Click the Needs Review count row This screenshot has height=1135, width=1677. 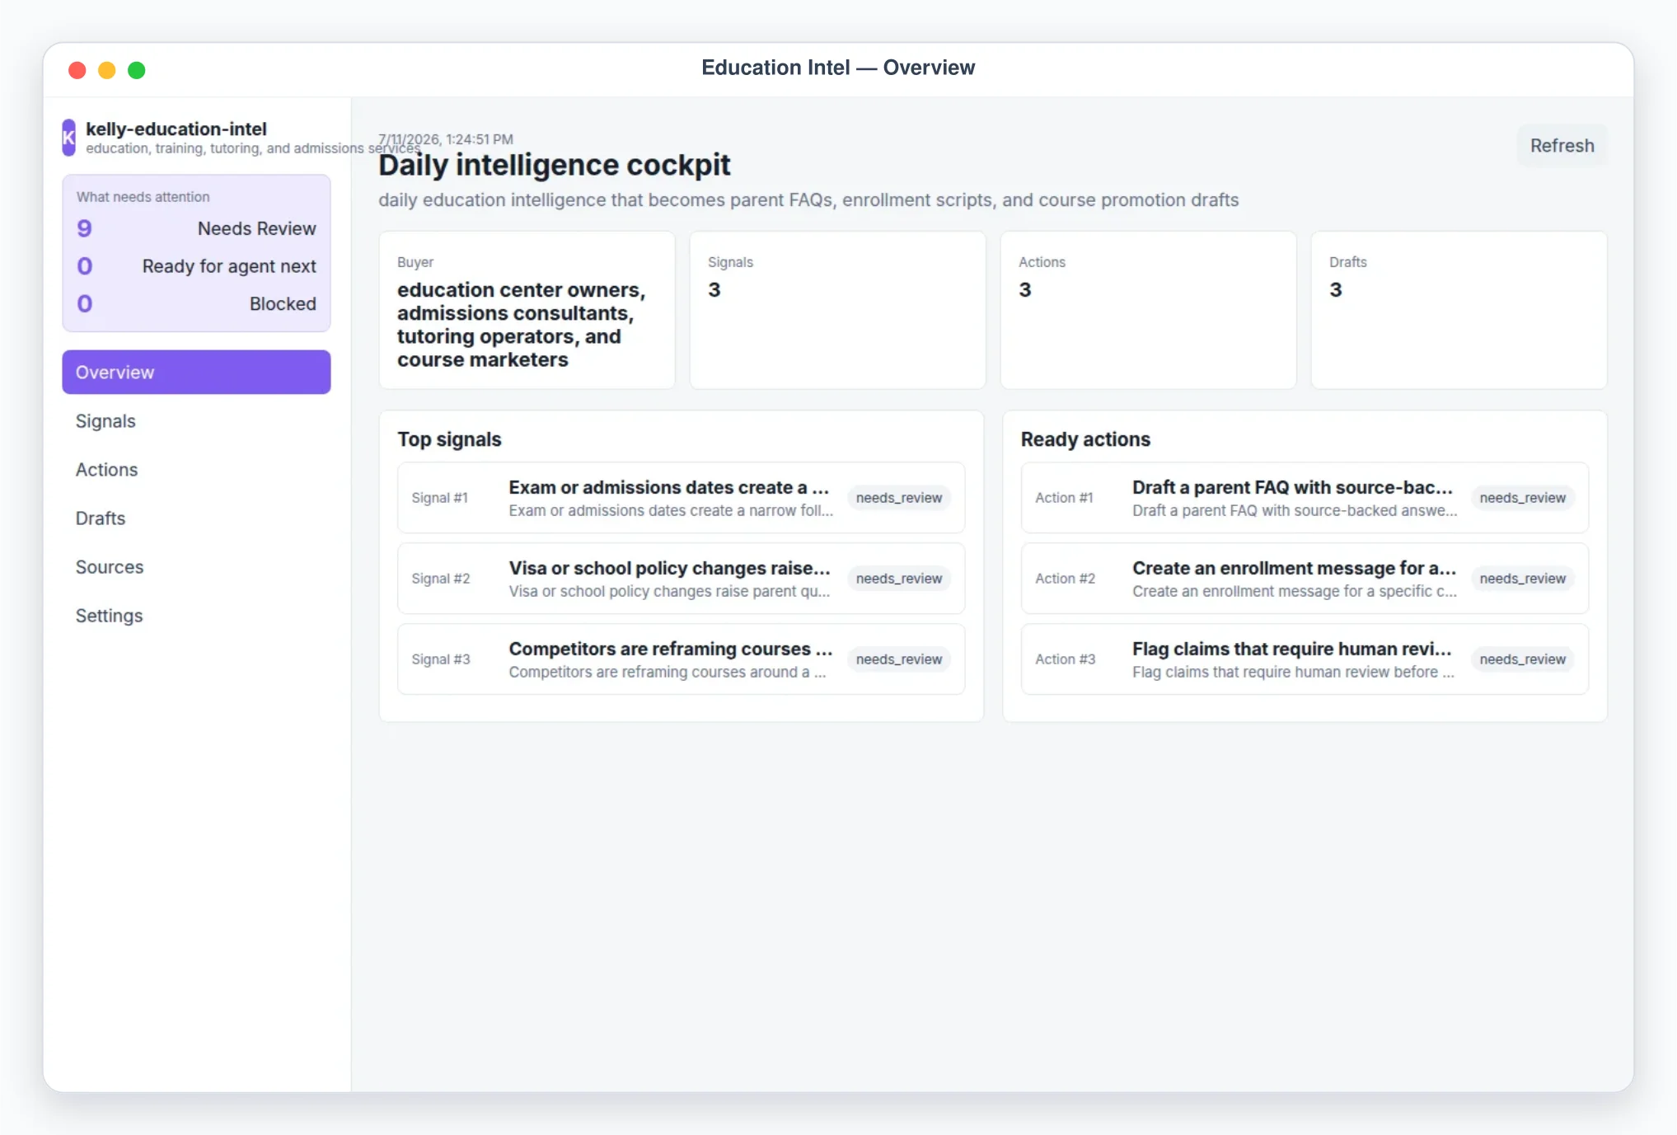point(196,228)
